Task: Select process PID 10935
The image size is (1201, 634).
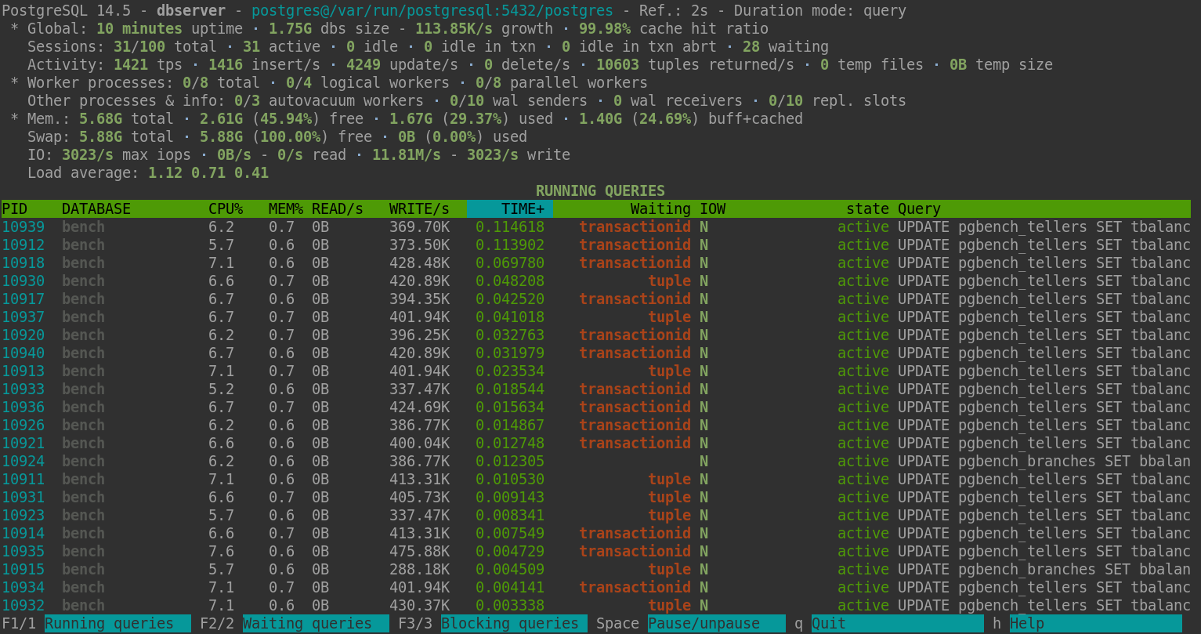Action: pos(23,552)
